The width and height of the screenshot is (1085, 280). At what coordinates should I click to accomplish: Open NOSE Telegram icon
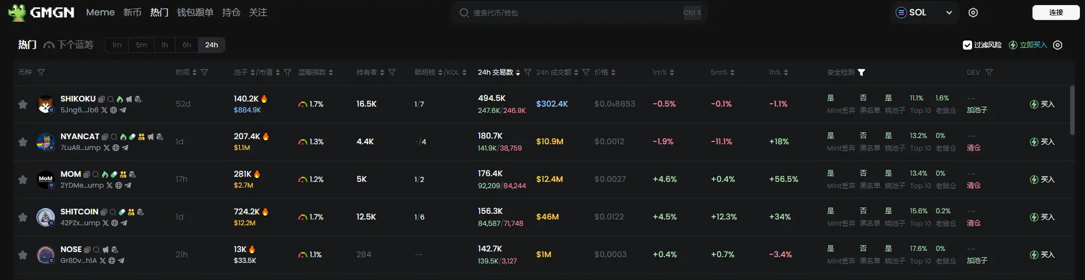tap(121, 261)
